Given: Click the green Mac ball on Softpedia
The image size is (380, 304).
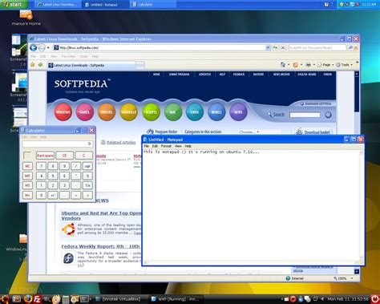Looking at the screenshot, I should [x=173, y=111].
